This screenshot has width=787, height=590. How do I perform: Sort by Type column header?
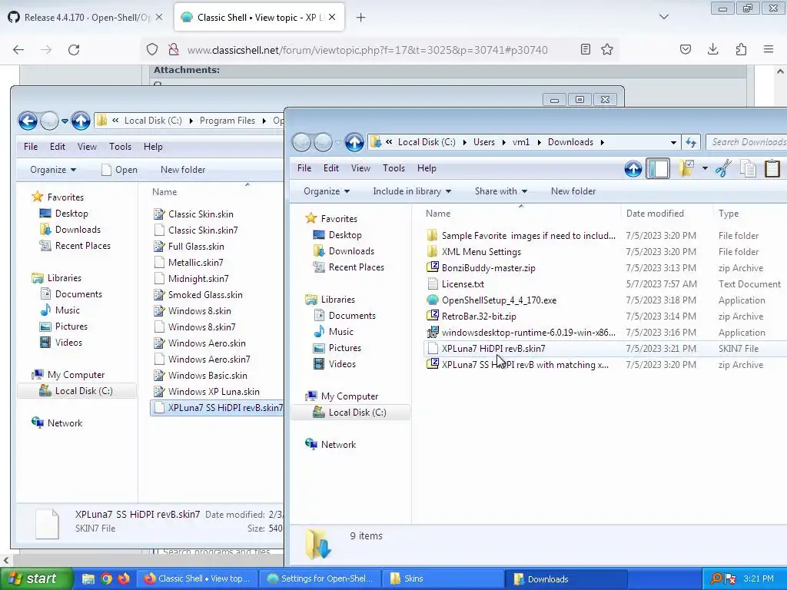click(x=729, y=214)
